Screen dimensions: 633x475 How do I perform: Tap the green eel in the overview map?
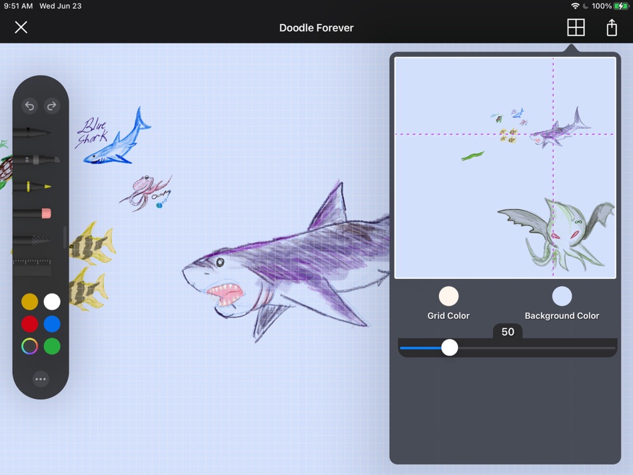point(472,155)
